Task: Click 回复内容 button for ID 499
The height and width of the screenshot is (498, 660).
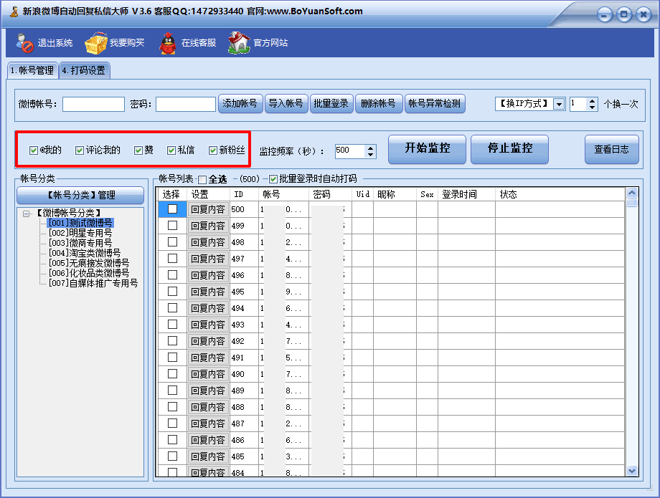Action: click(x=208, y=226)
